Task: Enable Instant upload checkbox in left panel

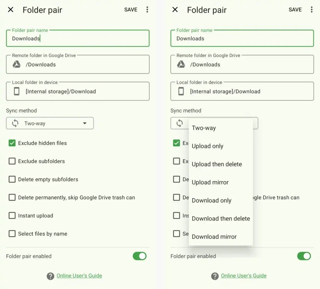Action: [12, 216]
